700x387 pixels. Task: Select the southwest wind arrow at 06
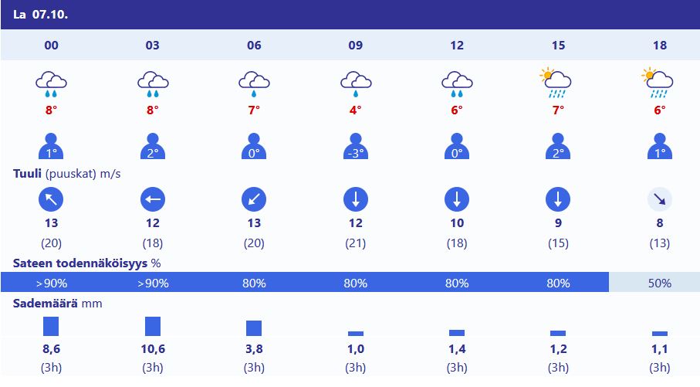[x=254, y=199]
